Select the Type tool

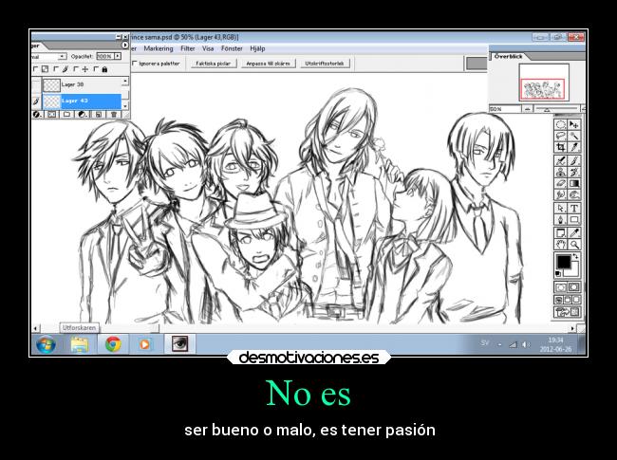point(574,209)
